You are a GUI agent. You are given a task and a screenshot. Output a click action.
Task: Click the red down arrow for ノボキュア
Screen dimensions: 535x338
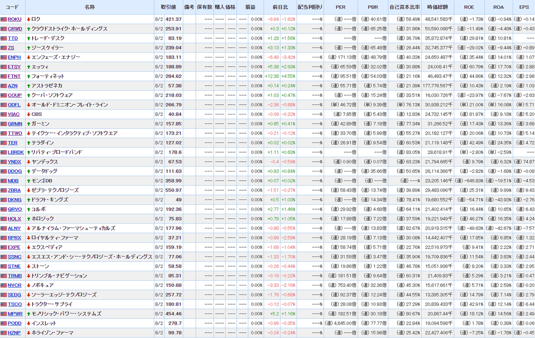(29, 285)
